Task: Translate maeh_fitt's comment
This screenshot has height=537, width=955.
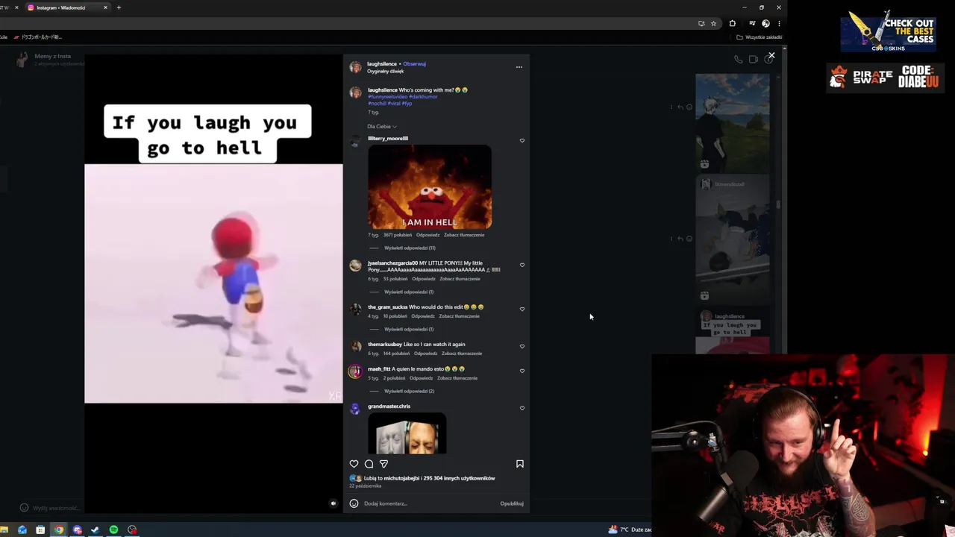Action: click(x=457, y=378)
